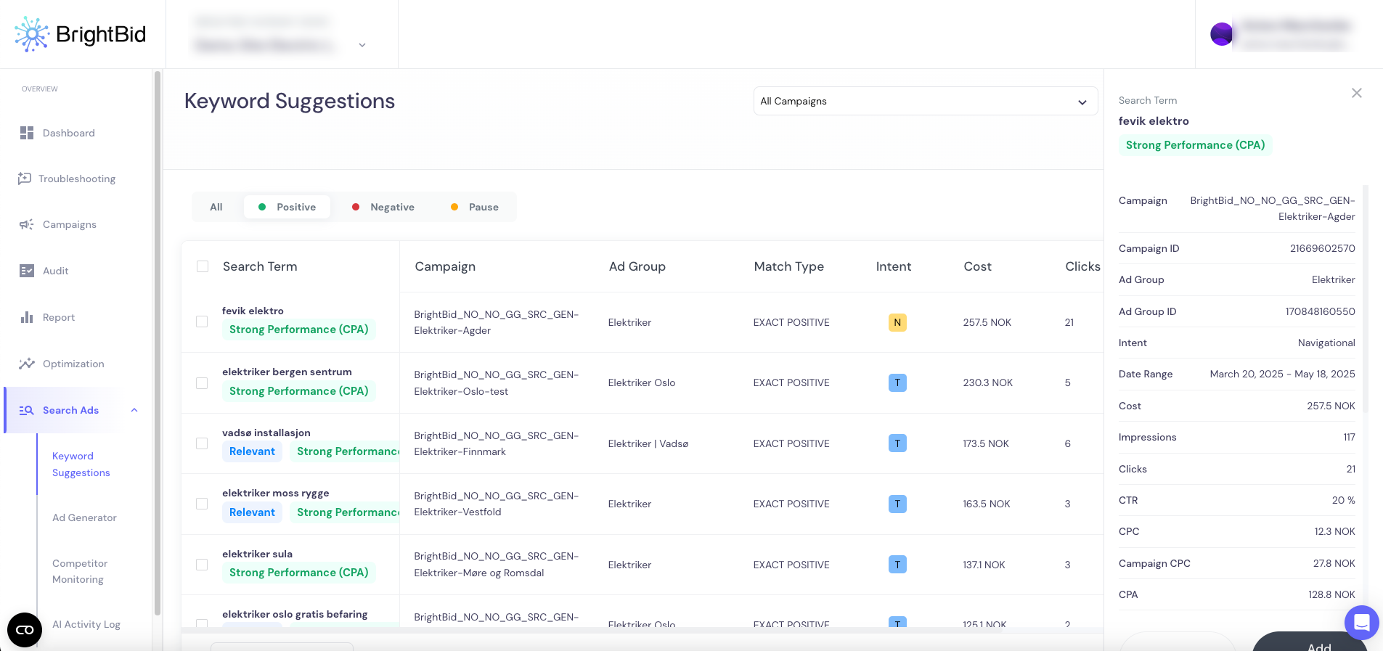Click the Elektriker | Vadsø ad group cell
This screenshot has width=1383, height=651.
click(x=648, y=443)
